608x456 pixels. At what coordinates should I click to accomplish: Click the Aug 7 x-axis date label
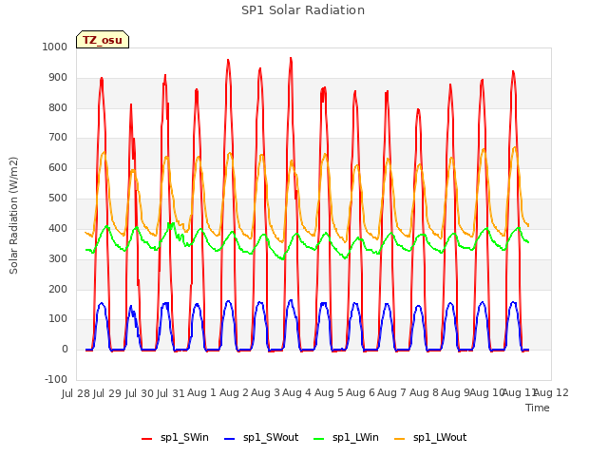pos(391,393)
